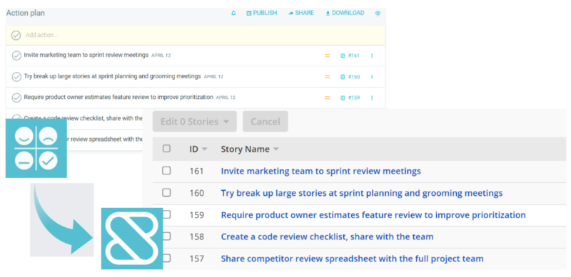This screenshot has height=277, width=571.
Task: Click the orange priority icon for #159
Action: 327,98
